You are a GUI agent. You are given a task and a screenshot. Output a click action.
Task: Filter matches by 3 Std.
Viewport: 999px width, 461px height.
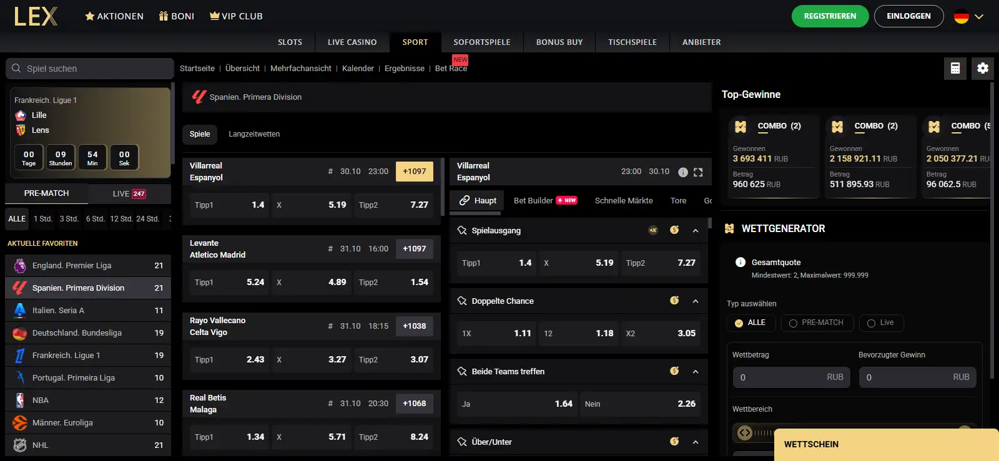[69, 219]
